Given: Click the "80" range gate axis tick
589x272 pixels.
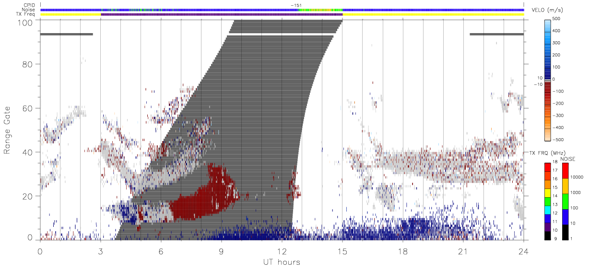Looking at the screenshot, I should [28, 64].
